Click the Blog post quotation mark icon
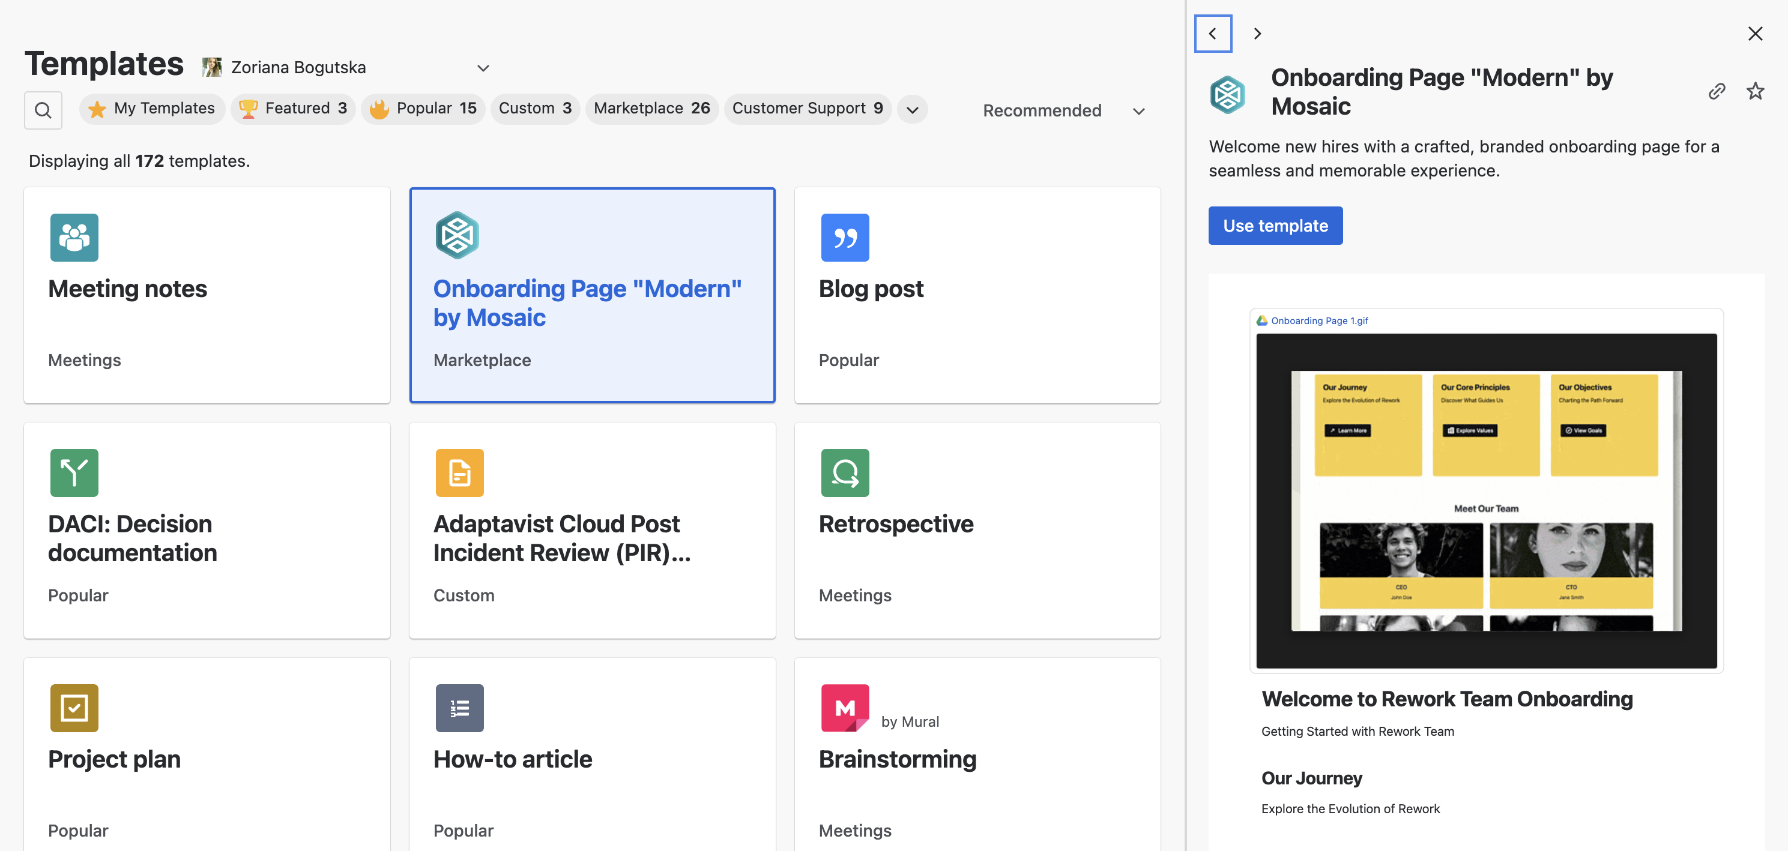Screen dimensions: 1788x851 pyautogui.click(x=845, y=238)
